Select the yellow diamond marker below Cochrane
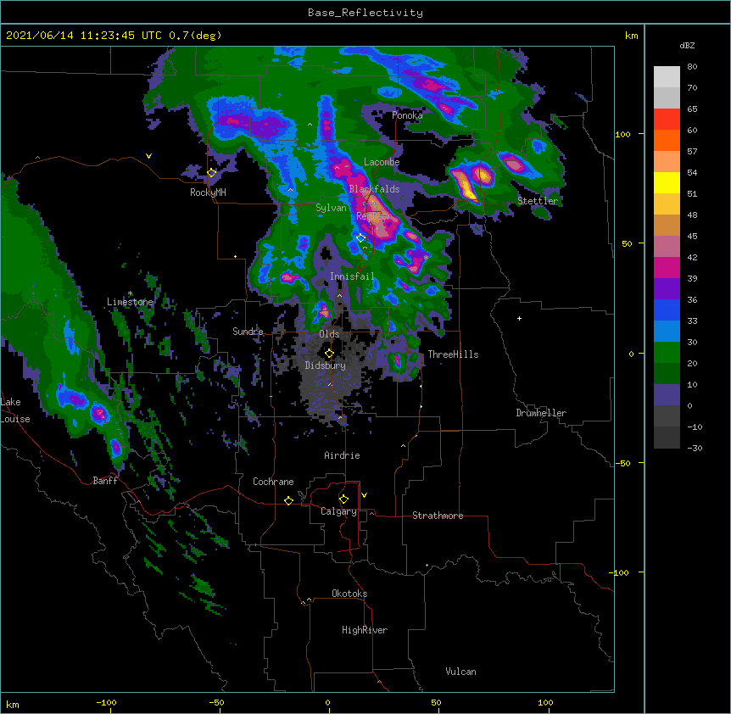The image size is (731, 714). [x=288, y=500]
